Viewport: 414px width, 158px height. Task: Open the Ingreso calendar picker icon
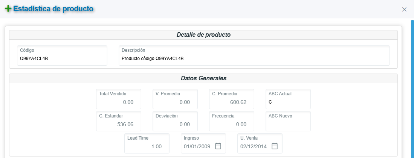pos(218,146)
